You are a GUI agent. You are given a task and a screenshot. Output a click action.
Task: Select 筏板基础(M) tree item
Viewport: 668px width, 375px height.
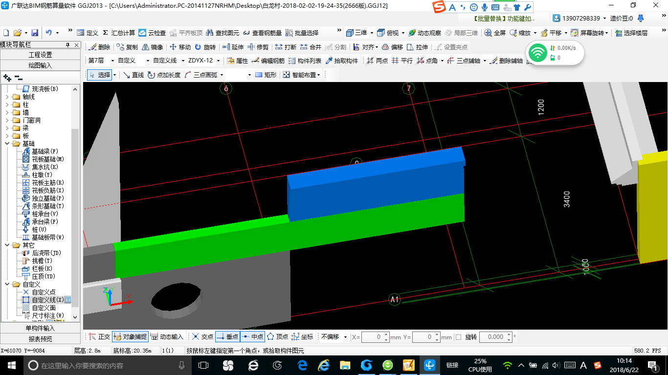pos(44,159)
